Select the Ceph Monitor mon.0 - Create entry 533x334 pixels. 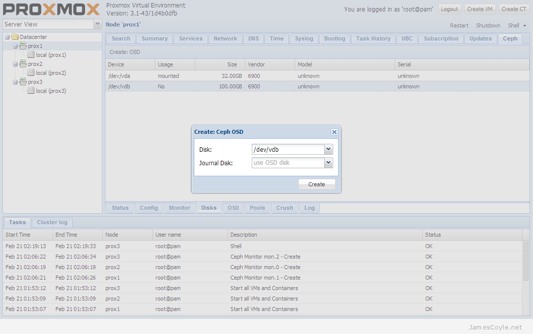(x=263, y=267)
